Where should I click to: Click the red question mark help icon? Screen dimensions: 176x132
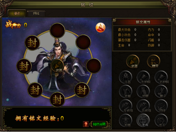click(86, 124)
